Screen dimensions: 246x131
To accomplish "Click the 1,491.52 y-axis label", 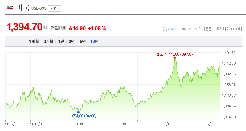I will tap(229, 53).
